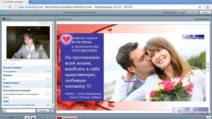Screen dimensions: 212x119
Task: Select the Russian flag language icon
Action: (x=182, y=13)
